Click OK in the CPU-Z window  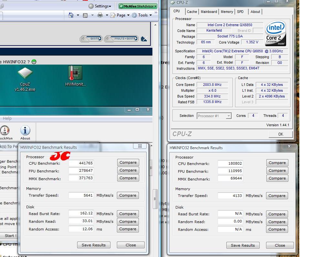pyautogui.click(x=281, y=134)
